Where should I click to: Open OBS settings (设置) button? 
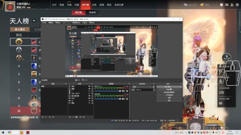pyautogui.click(x=169, y=98)
